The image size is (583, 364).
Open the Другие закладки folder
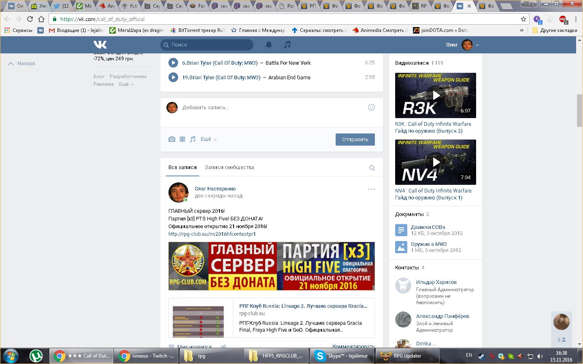coord(555,30)
